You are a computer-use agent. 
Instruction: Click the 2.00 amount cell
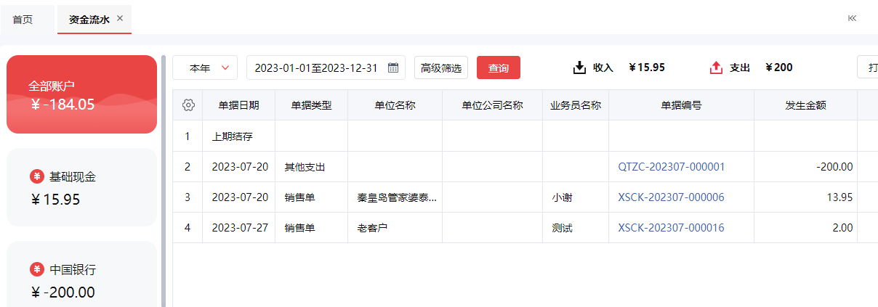pos(805,227)
